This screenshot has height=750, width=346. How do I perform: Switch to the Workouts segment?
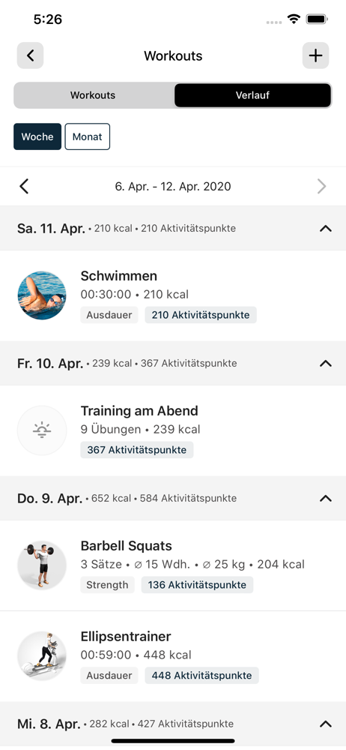[x=93, y=95]
